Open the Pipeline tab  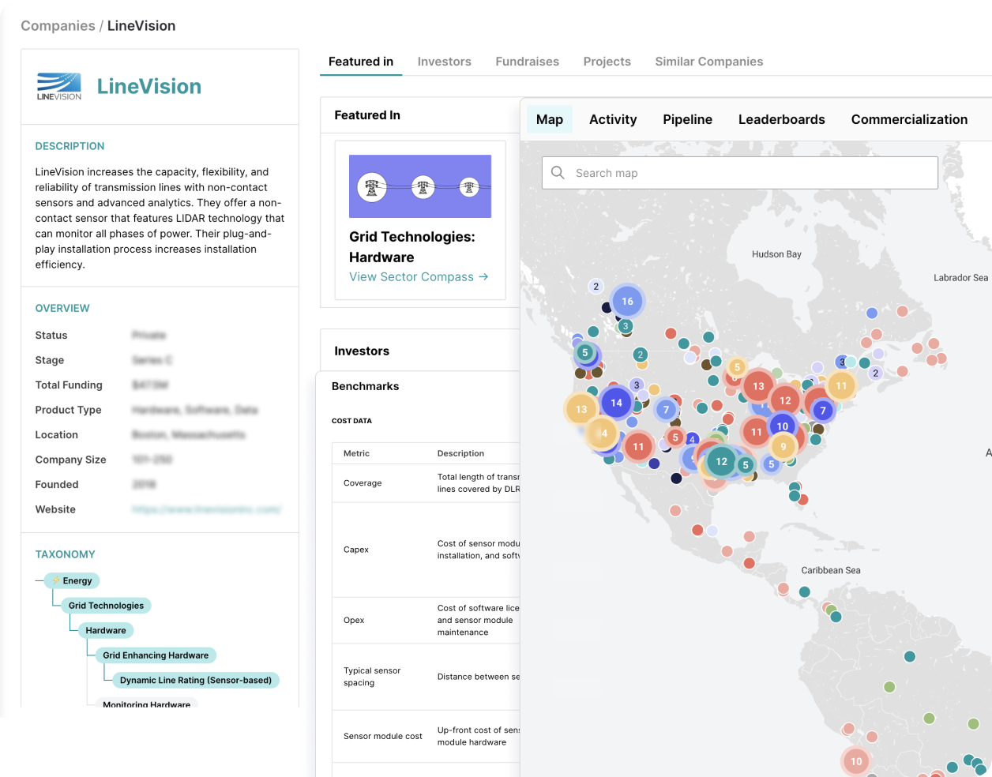pyautogui.click(x=687, y=119)
